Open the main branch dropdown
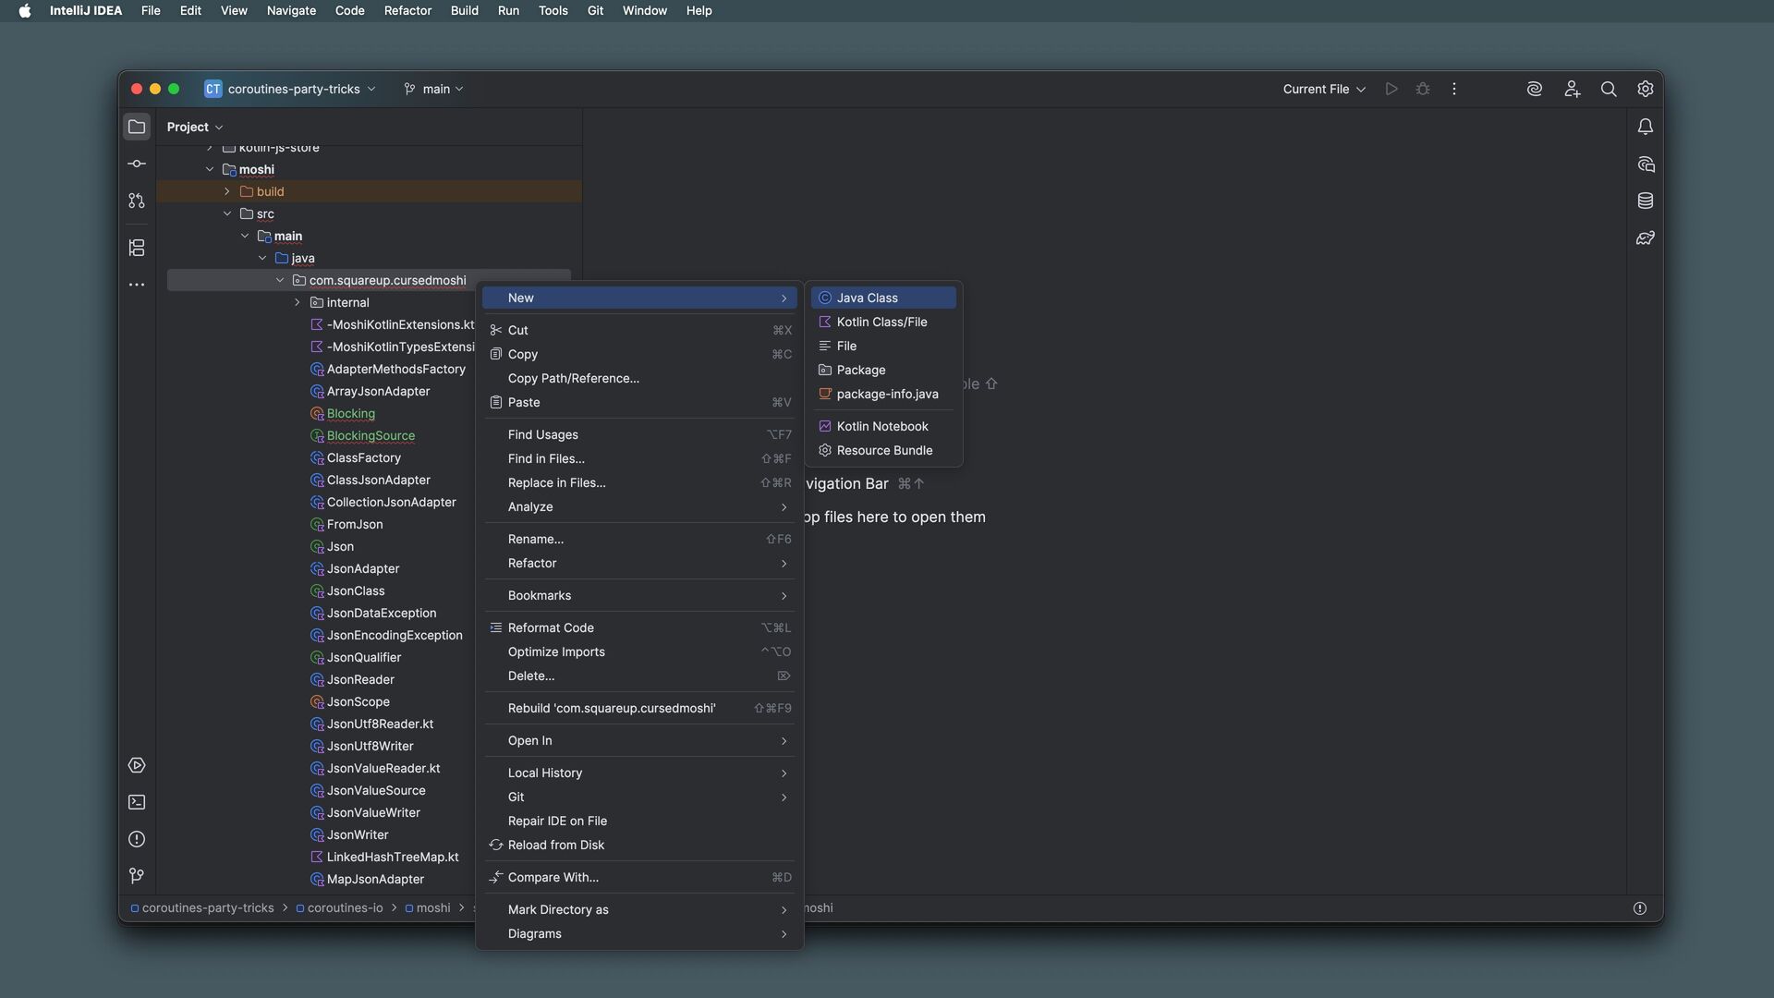Image resolution: width=1774 pixels, height=998 pixels. point(433,89)
